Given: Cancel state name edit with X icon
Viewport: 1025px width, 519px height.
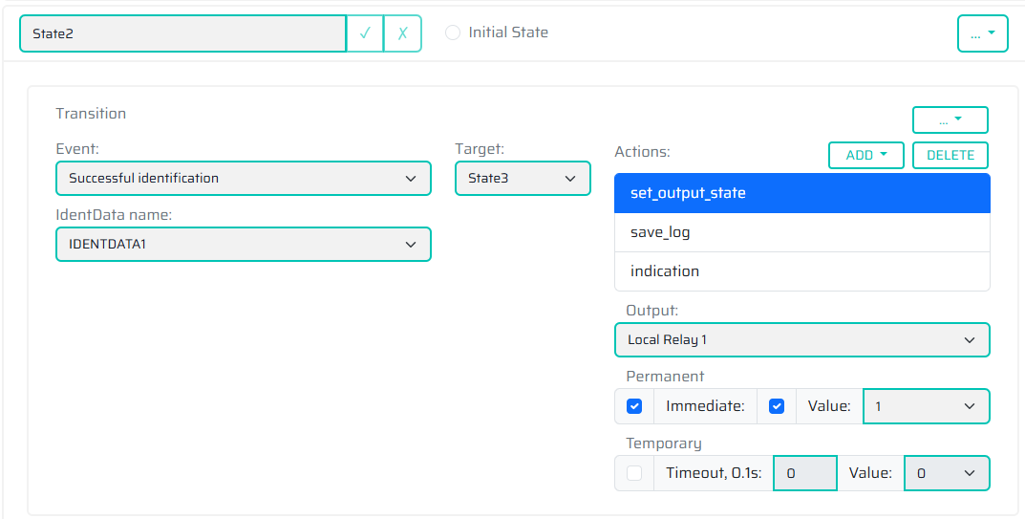Looking at the screenshot, I should (403, 33).
